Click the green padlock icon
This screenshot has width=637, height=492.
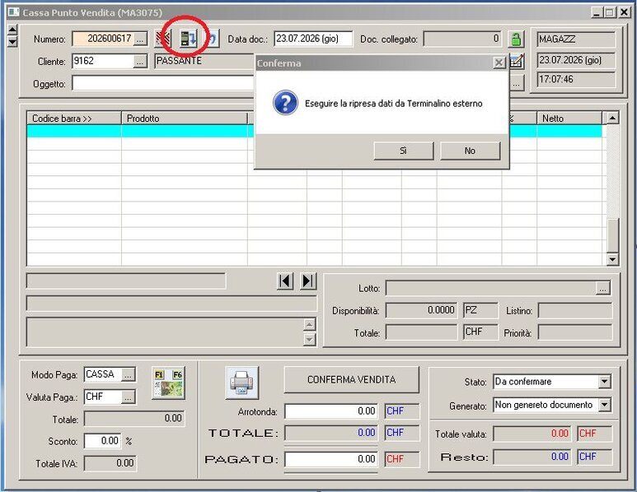[x=516, y=39]
